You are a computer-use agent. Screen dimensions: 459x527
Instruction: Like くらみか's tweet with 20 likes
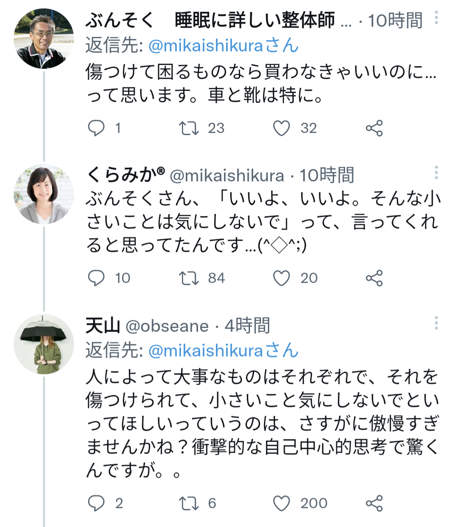point(281,278)
